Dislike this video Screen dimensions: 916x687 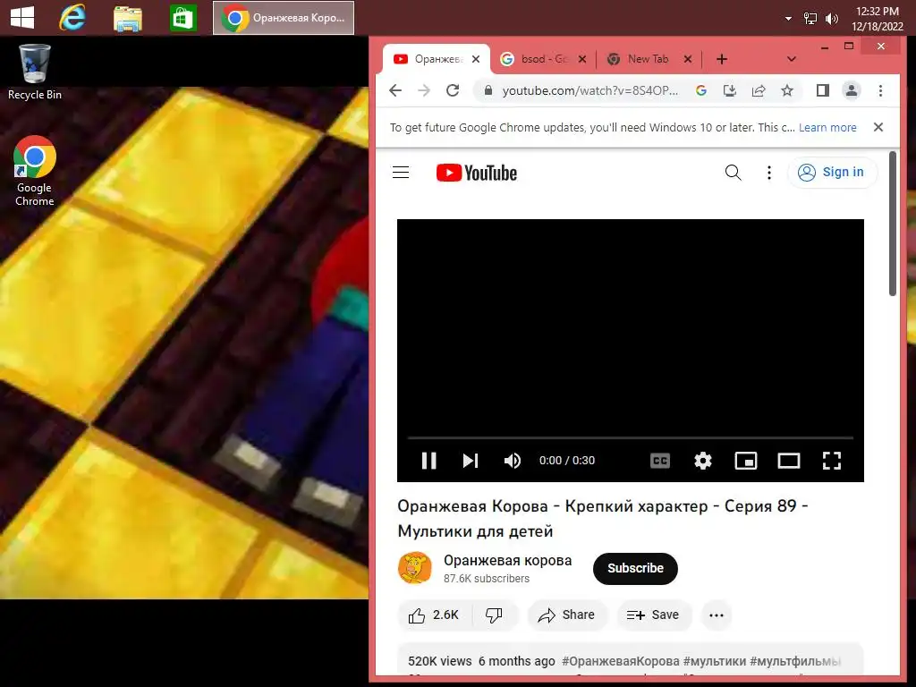point(494,615)
